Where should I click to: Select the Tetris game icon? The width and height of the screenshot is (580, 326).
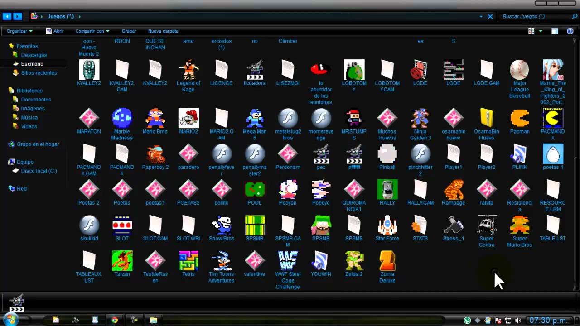(x=188, y=261)
